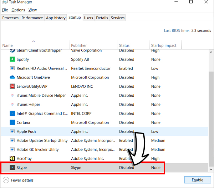This screenshot has width=214, height=188.
Task: Click the Microsoft OneDrive cloud icon
Action: click(12, 77)
